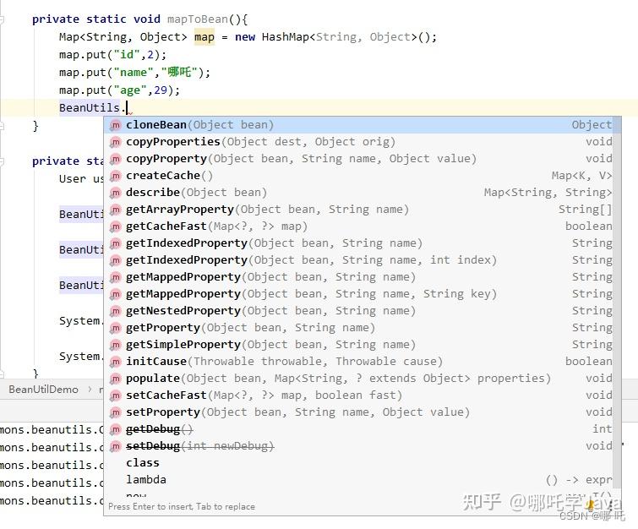638x529 pixels.
Task: Click the method icon beside cloneBean
Action: [116, 125]
